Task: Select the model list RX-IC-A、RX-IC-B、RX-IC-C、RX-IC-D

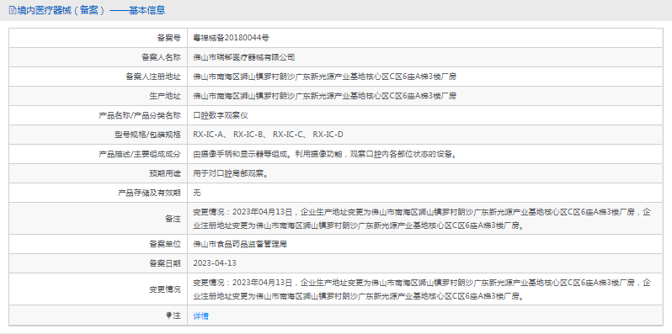Action: tap(269, 135)
